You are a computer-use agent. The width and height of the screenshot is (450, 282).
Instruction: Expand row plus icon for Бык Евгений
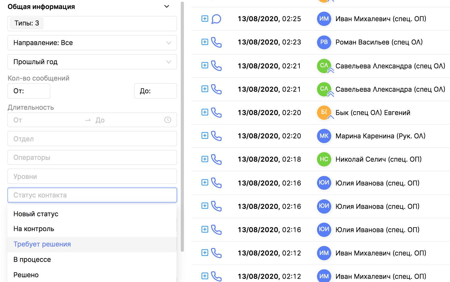tap(205, 112)
